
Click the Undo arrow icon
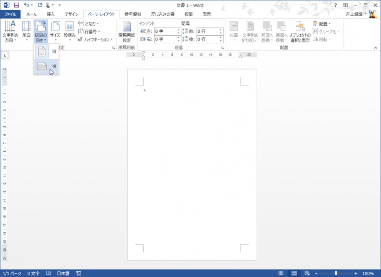(26, 5)
